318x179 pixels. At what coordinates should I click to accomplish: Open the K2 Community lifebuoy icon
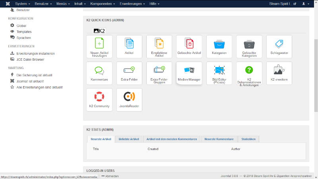point(99,100)
